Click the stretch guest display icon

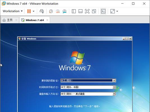pos(113,11)
